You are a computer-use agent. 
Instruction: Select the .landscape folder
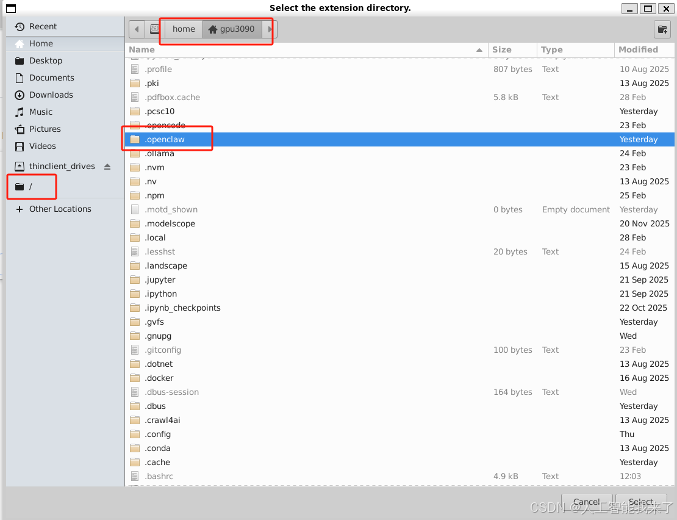point(400,265)
